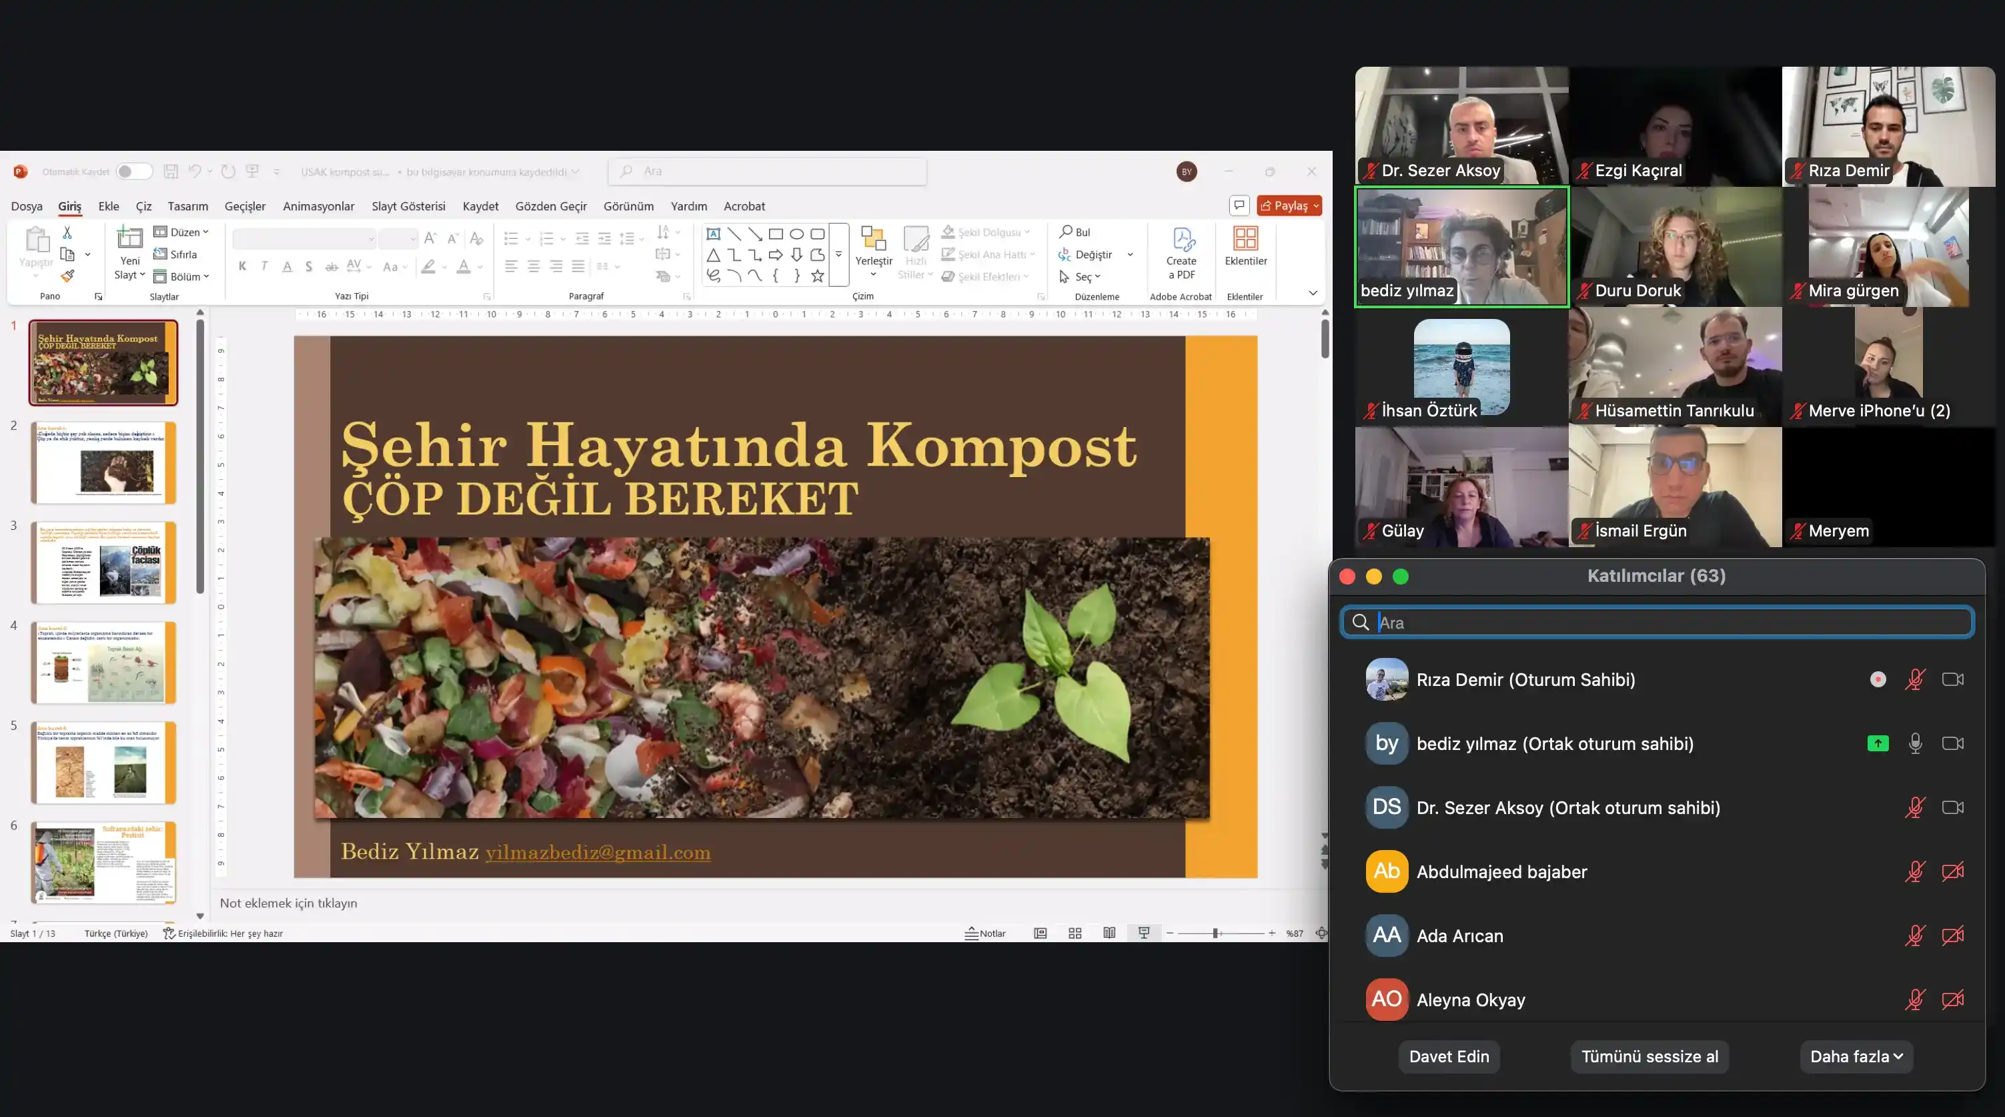Apply italic formatting with the T icon

264,266
